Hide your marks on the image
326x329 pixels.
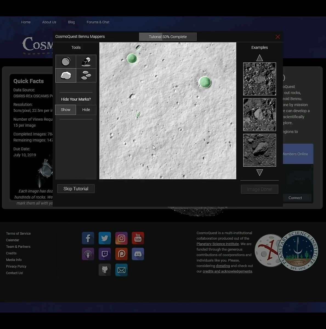(x=86, y=110)
